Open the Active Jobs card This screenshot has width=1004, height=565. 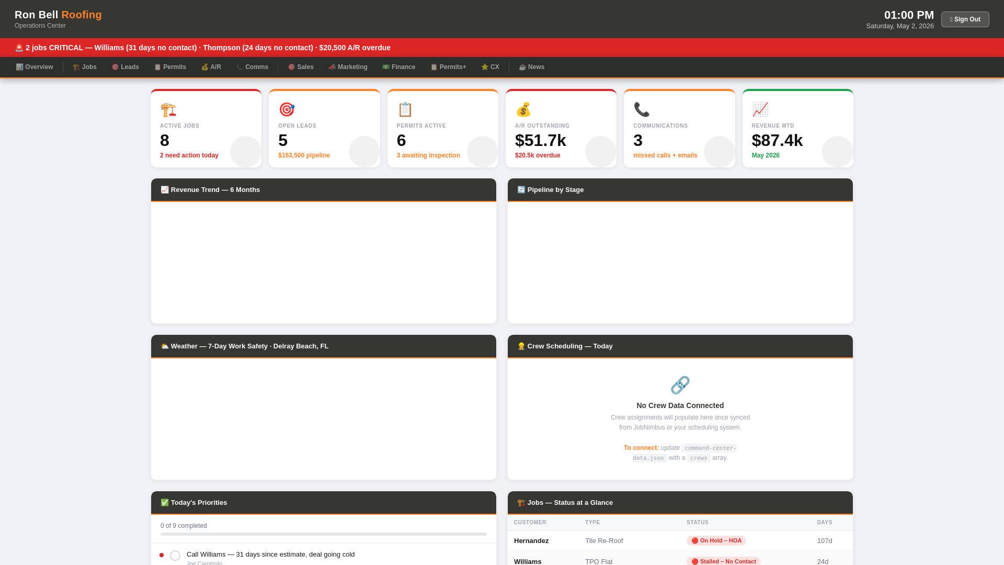point(206,128)
